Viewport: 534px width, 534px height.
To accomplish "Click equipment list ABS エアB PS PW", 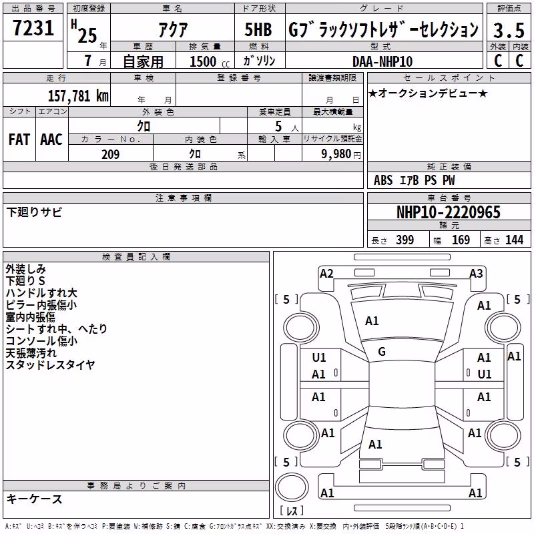I will (x=414, y=180).
